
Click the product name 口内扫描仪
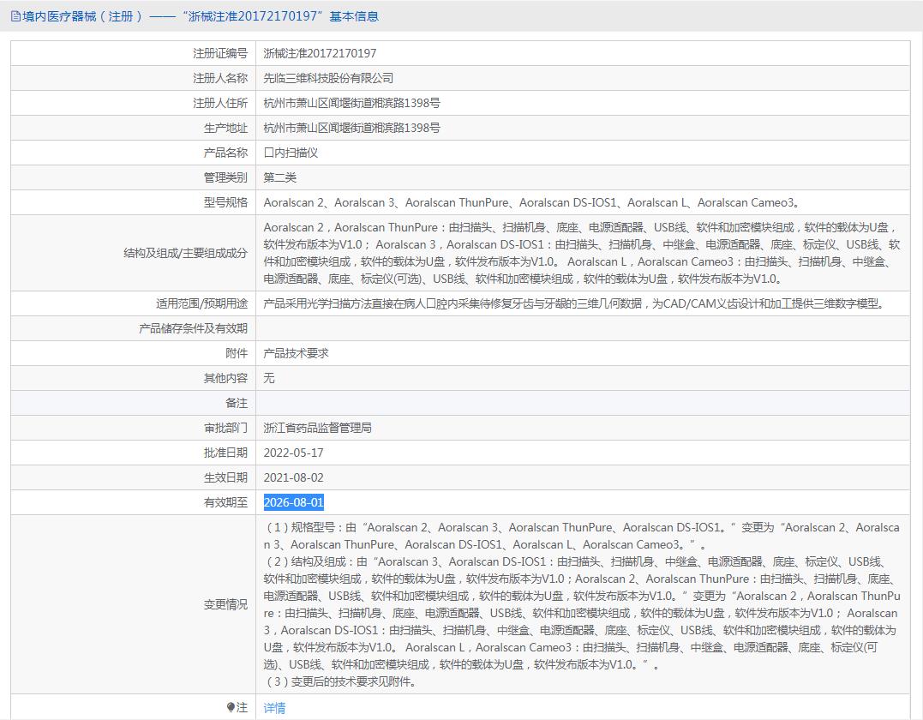pos(291,153)
